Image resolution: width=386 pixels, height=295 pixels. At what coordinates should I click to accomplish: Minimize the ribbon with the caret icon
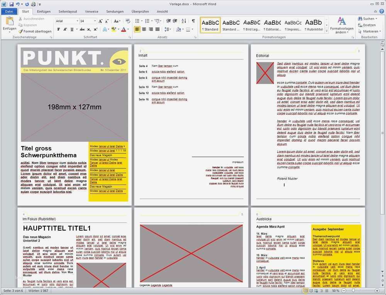(376, 11)
